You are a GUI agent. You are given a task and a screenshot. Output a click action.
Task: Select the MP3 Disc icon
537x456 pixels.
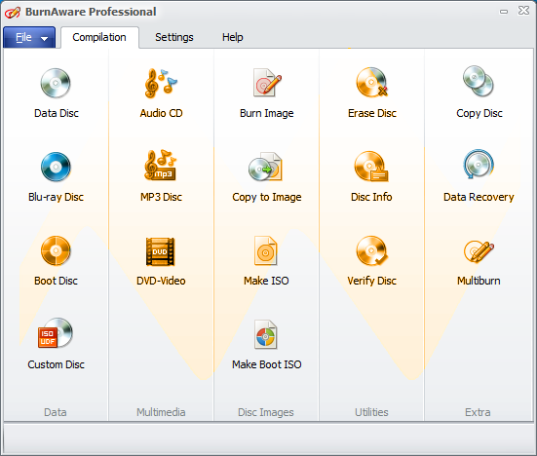(x=161, y=166)
